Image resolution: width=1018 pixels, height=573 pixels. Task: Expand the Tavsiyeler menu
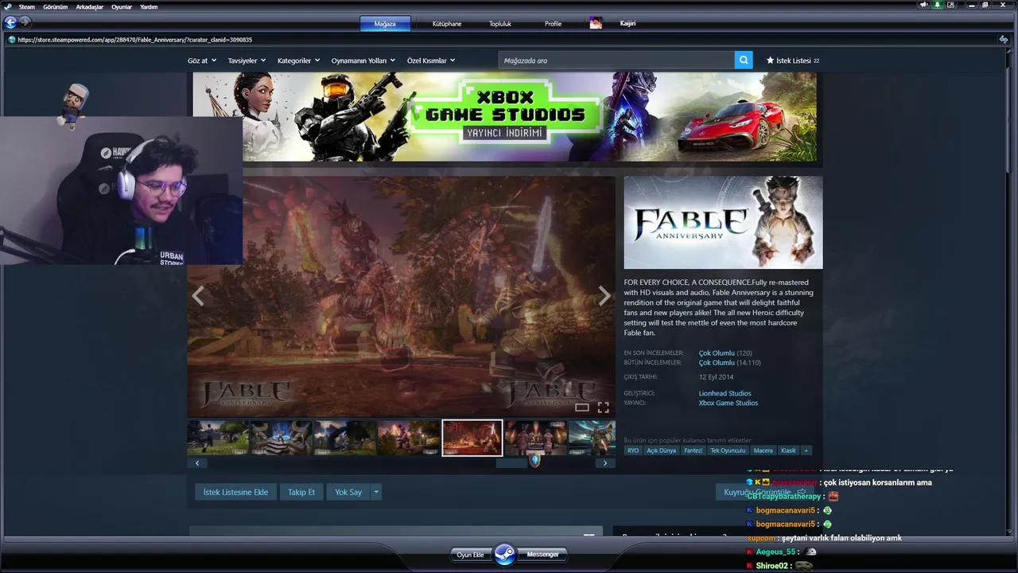[247, 60]
